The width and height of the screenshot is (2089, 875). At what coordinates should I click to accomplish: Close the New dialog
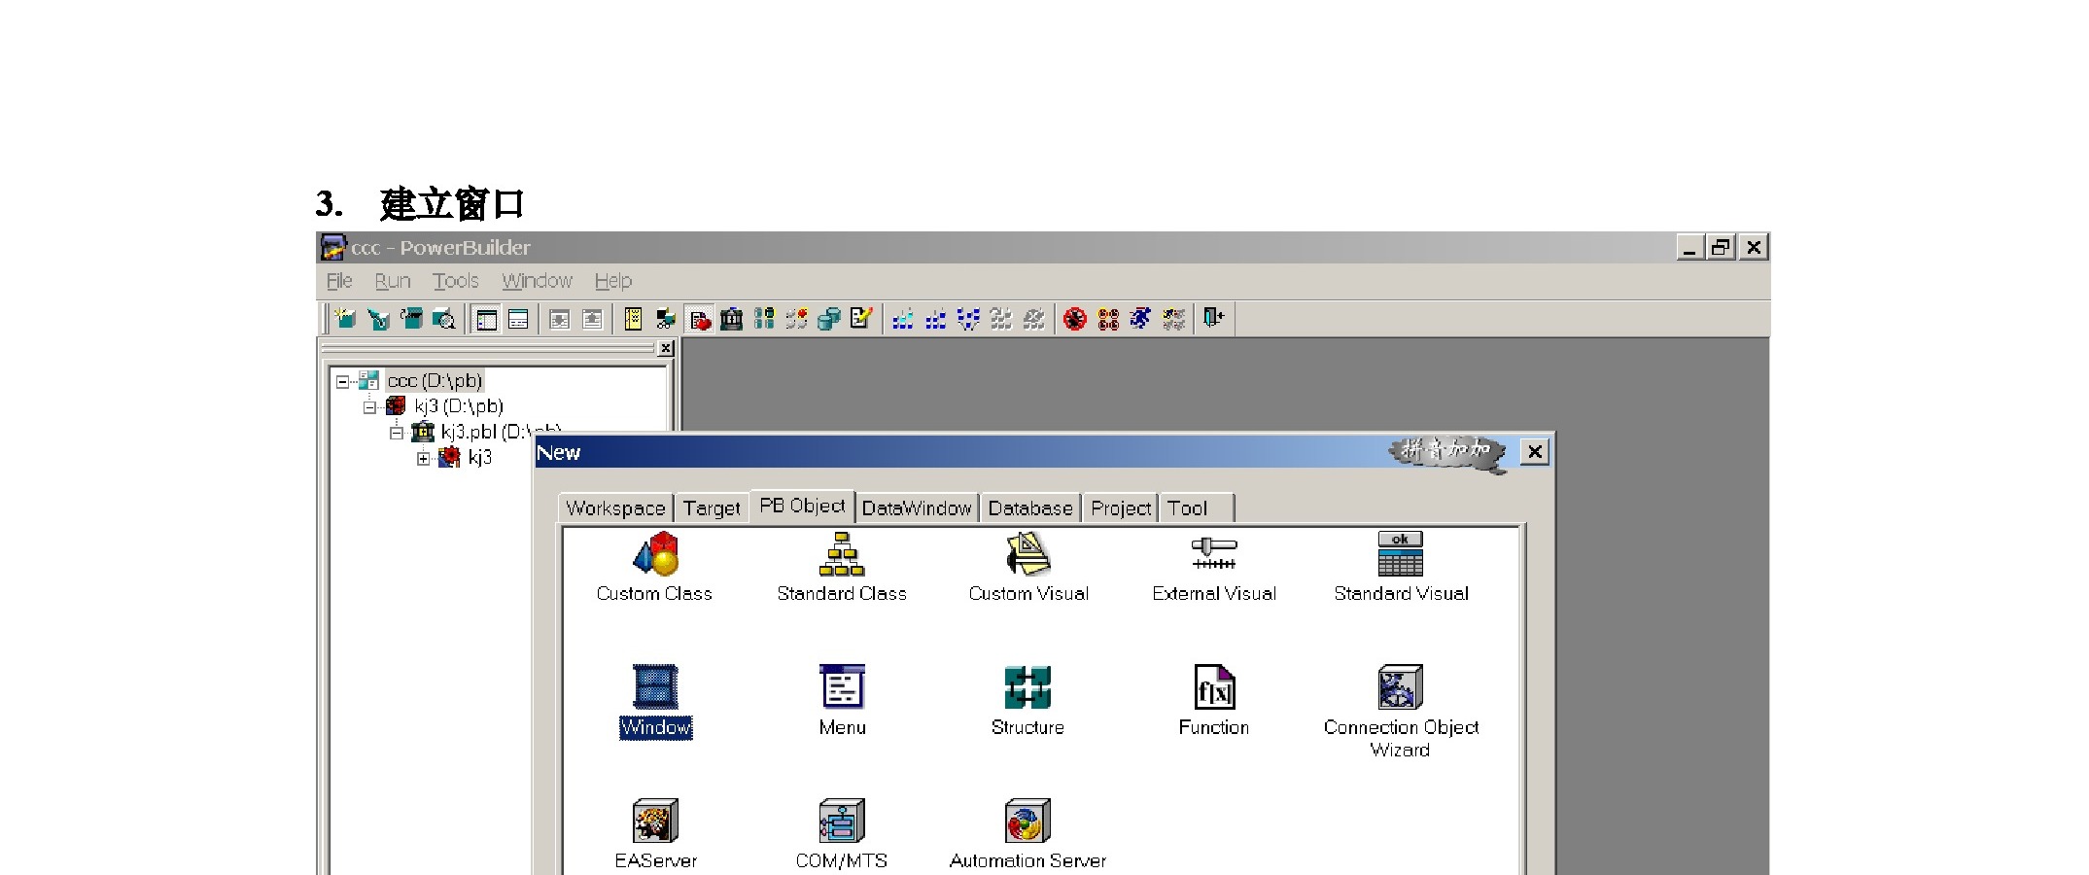tap(1534, 452)
